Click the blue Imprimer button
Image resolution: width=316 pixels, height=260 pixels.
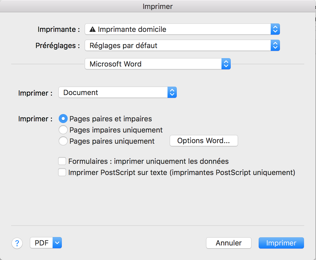pyautogui.click(x=281, y=243)
